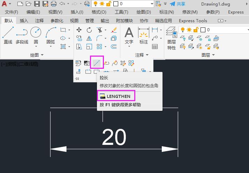Click the Layer Freeze snowflake icon
This screenshot has width=249, height=173.
(199, 38)
